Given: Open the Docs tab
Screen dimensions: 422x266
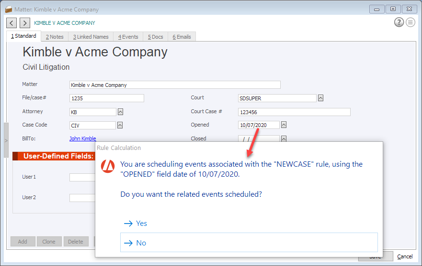Looking at the screenshot, I should coord(155,37).
